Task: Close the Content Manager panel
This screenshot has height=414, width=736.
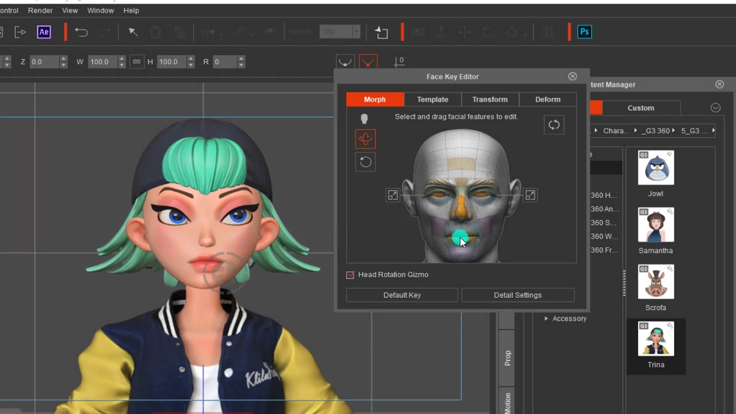Action: (719, 85)
